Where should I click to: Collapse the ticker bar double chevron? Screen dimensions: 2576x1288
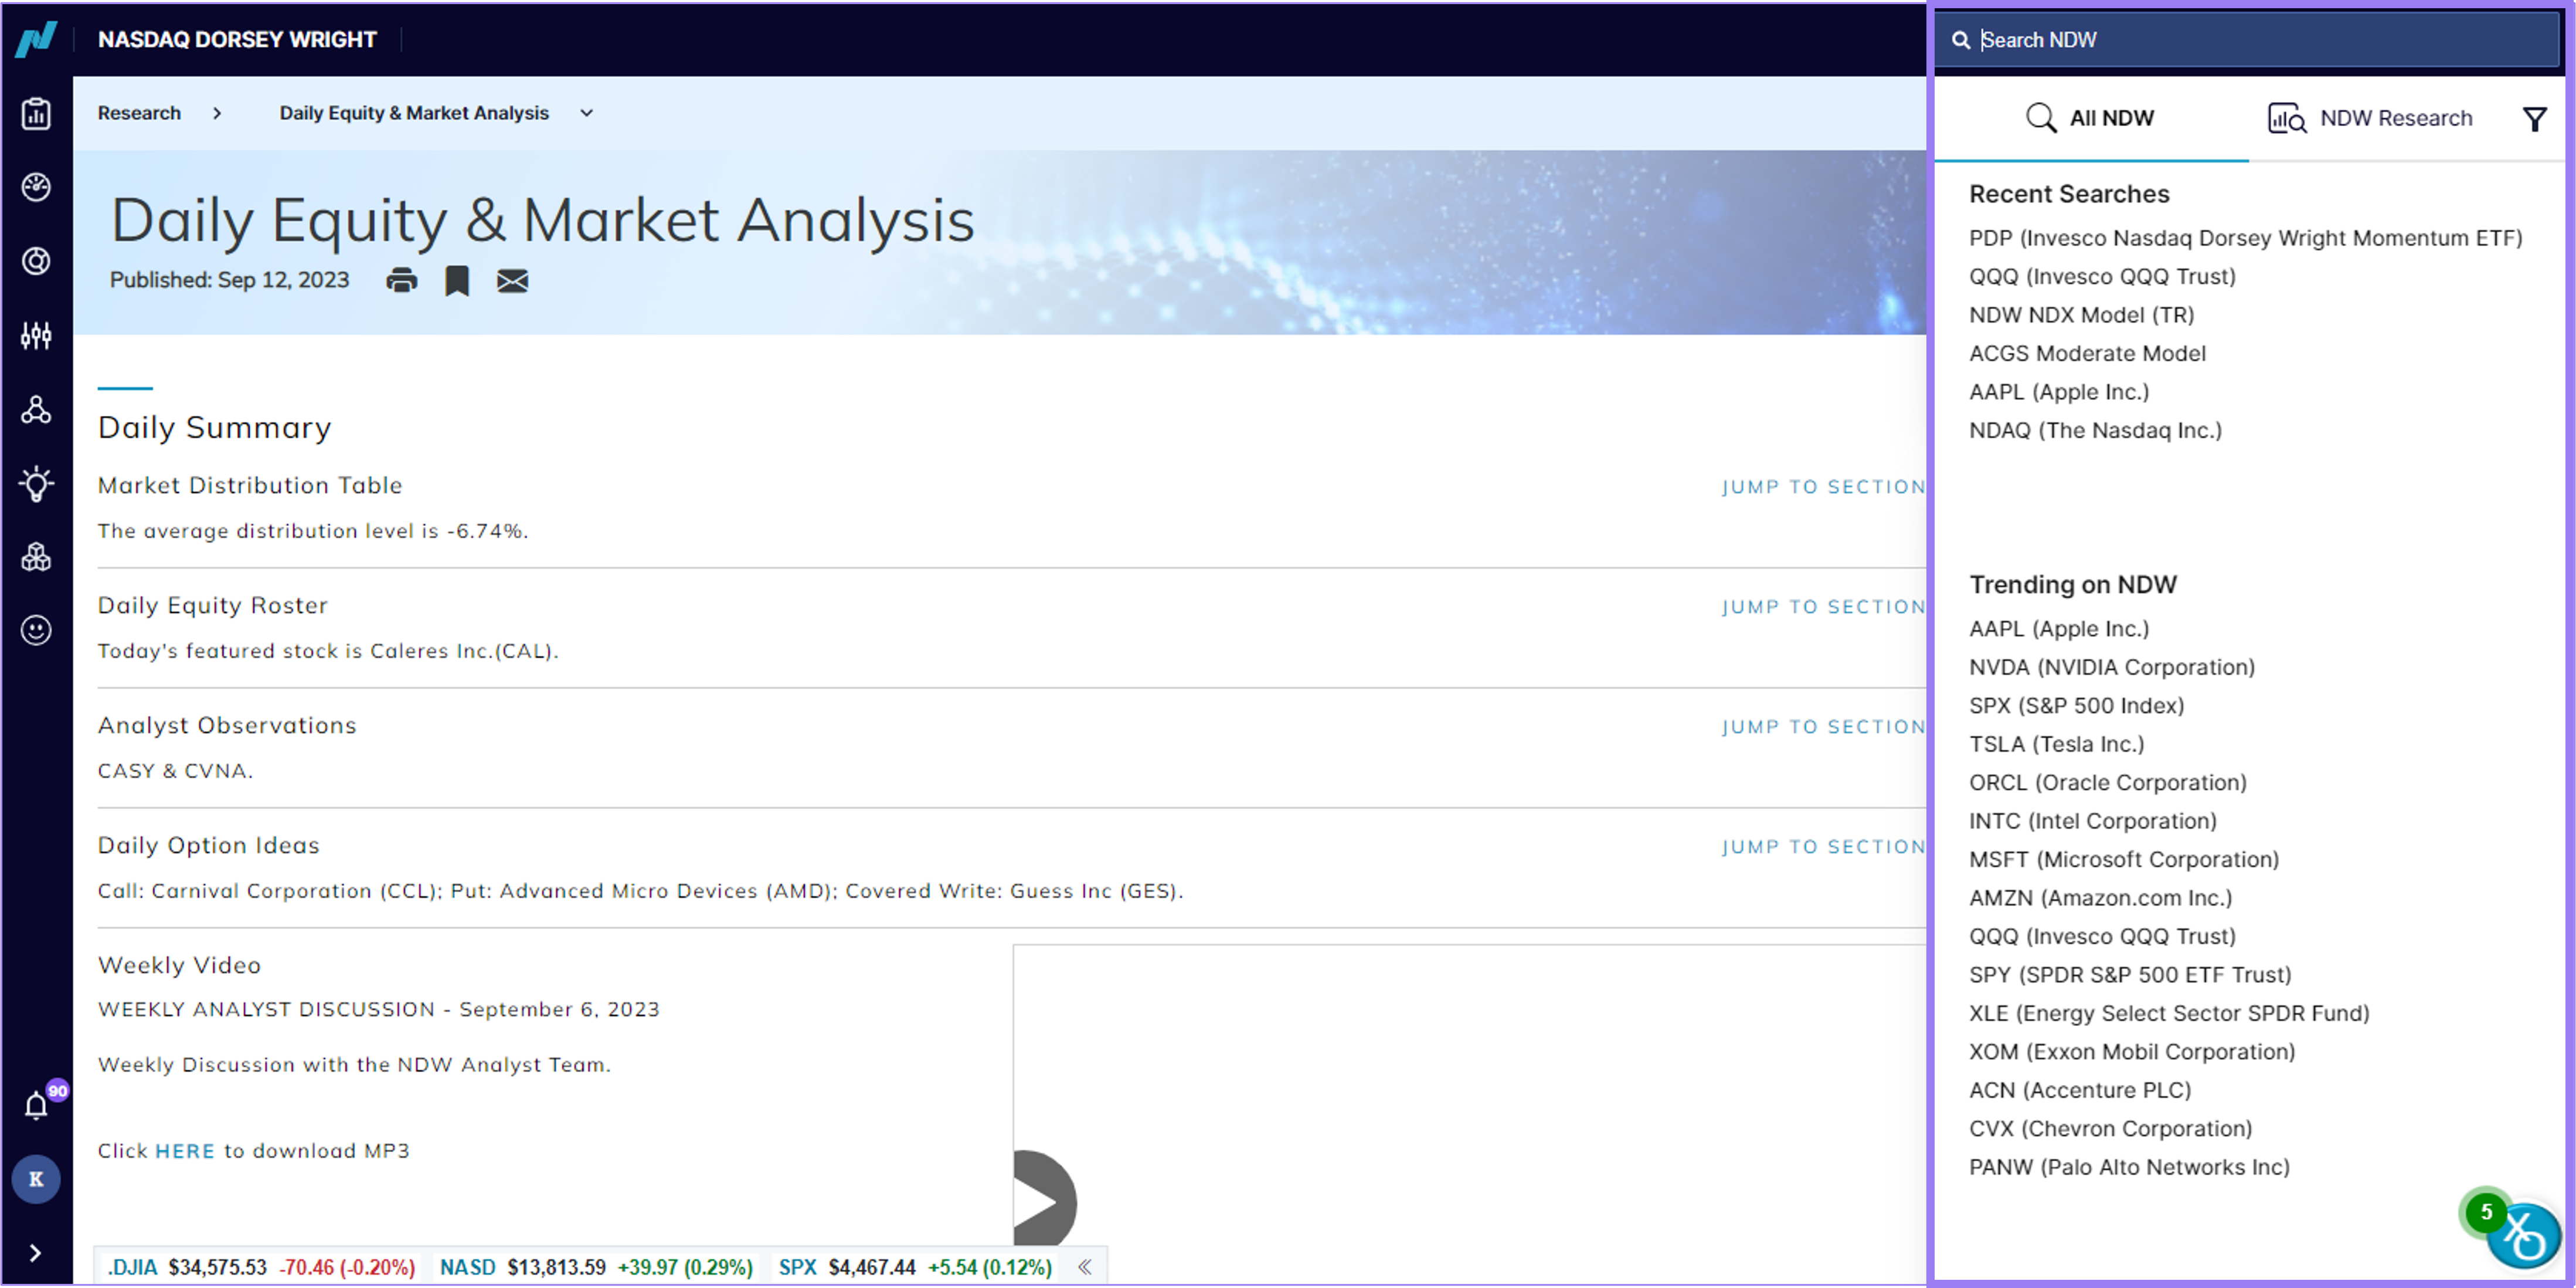tap(1084, 1267)
